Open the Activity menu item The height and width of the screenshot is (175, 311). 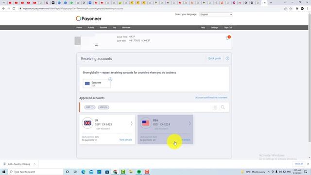click(91, 28)
